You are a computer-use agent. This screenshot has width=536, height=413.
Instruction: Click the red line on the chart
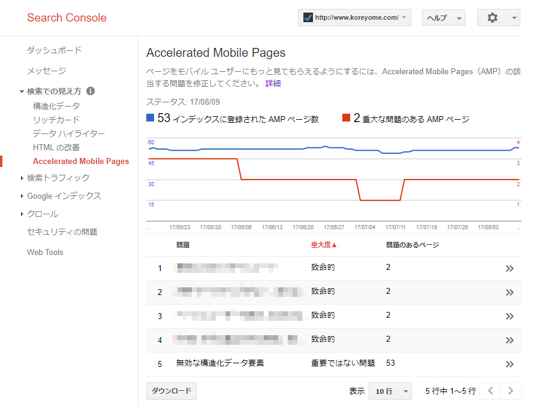[x=297, y=180]
